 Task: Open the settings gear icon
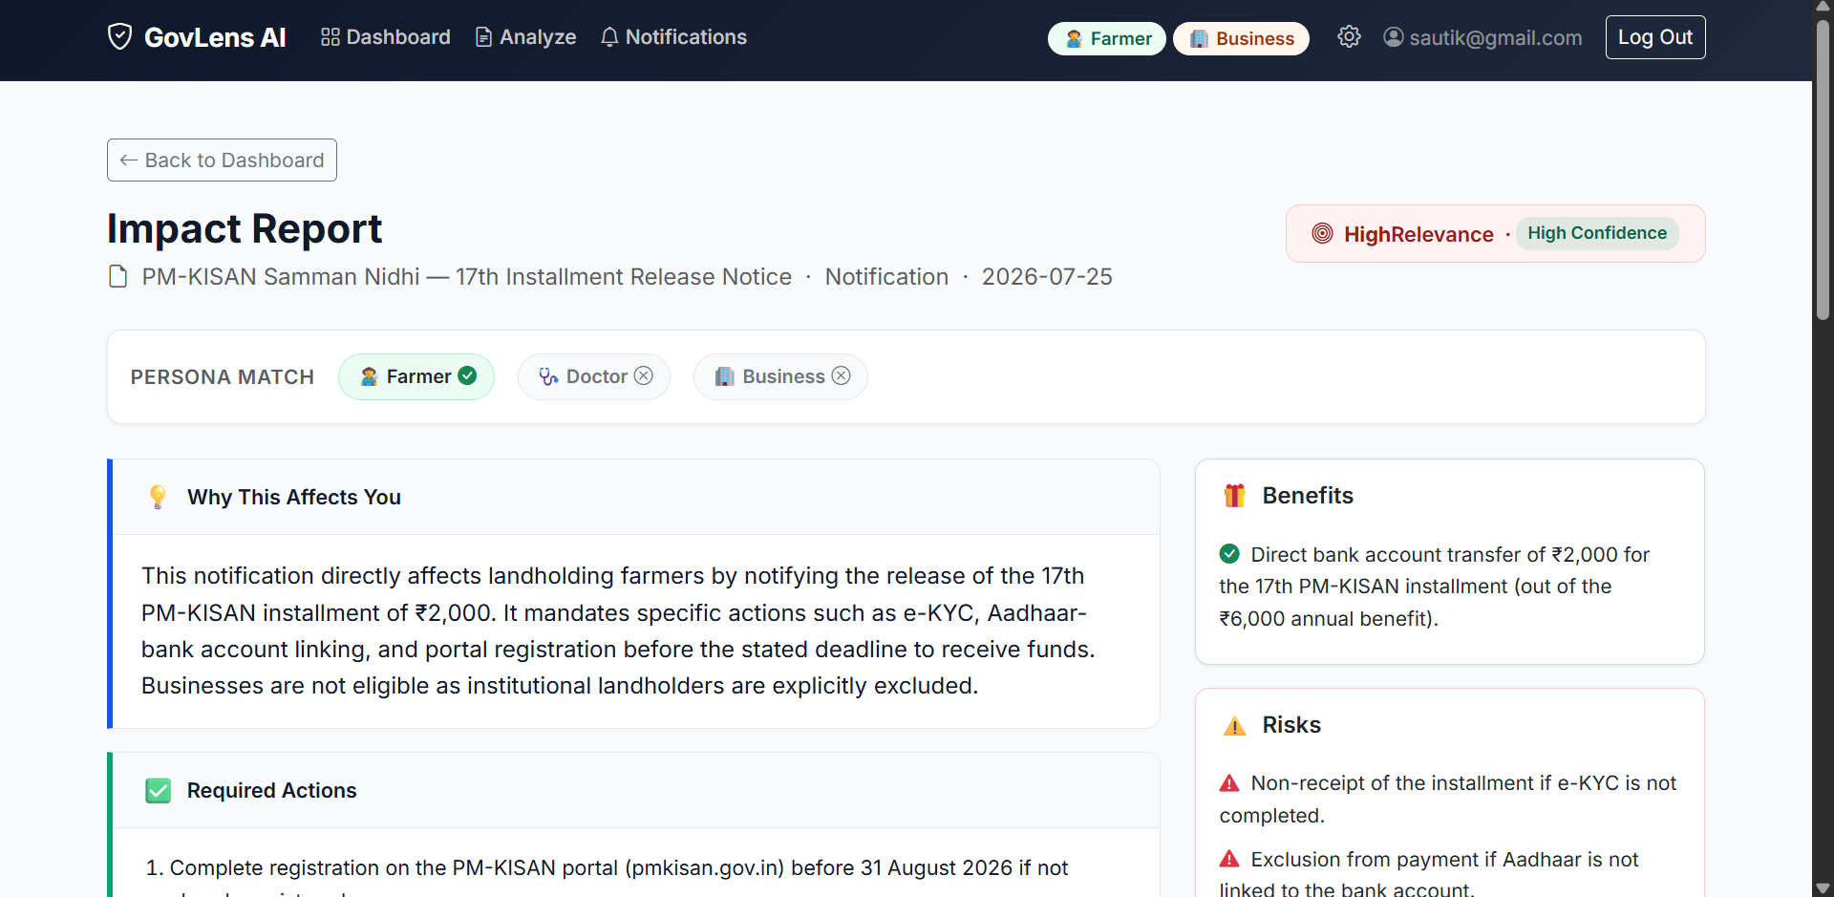click(x=1349, y=36)
